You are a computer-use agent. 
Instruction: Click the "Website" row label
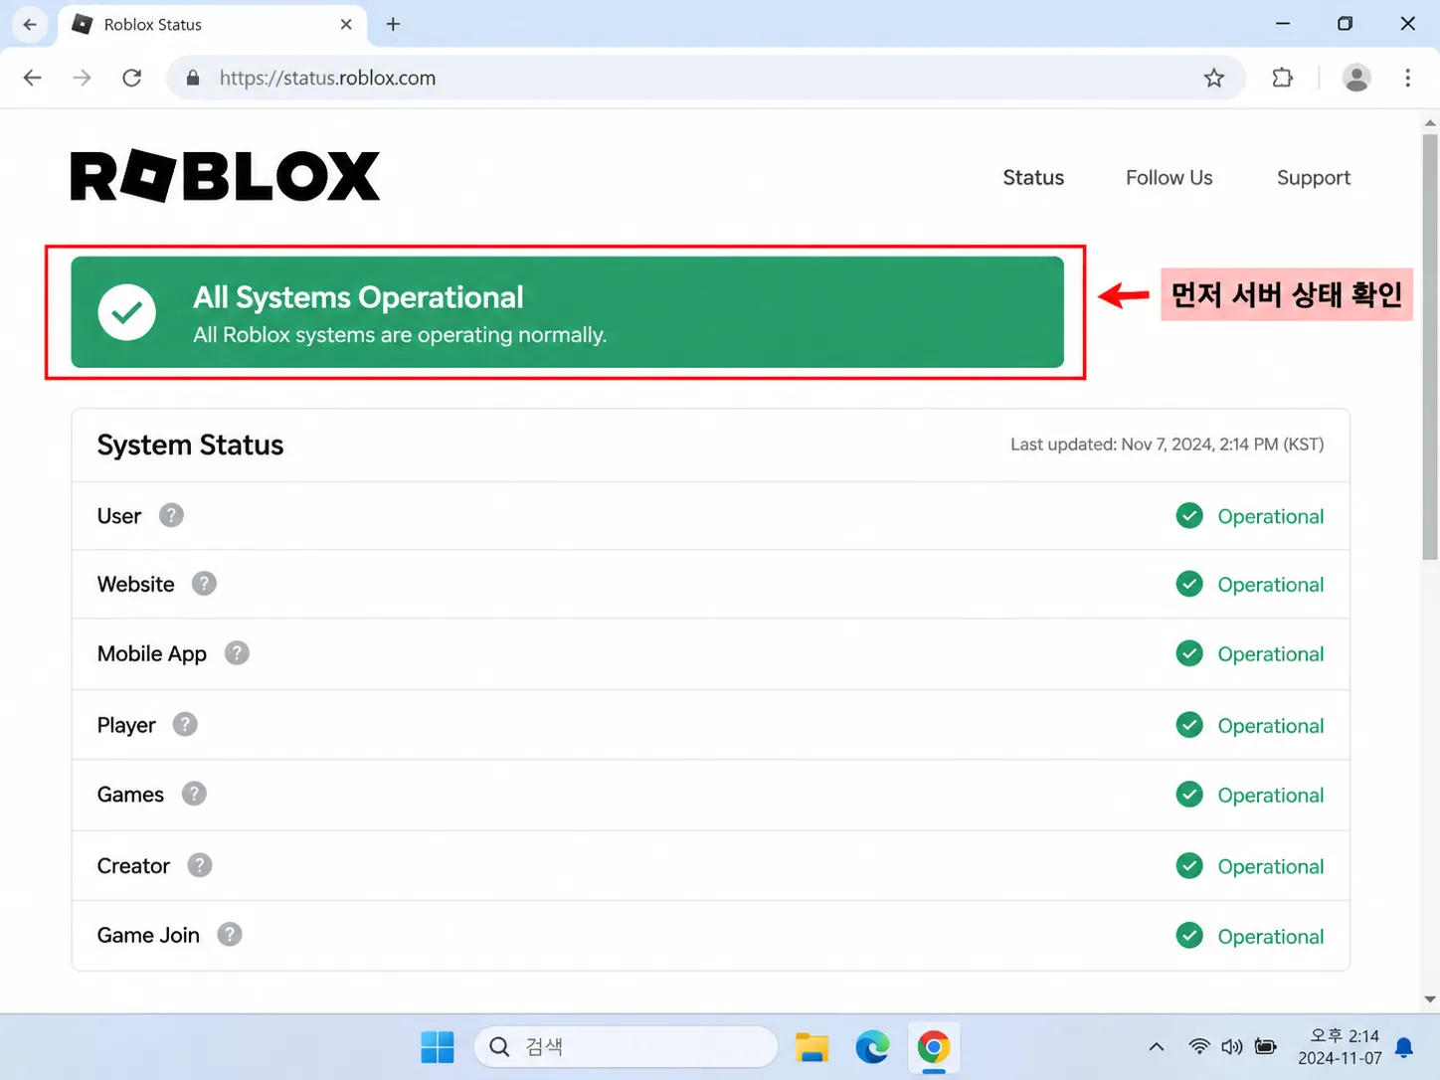pos(135,585)
